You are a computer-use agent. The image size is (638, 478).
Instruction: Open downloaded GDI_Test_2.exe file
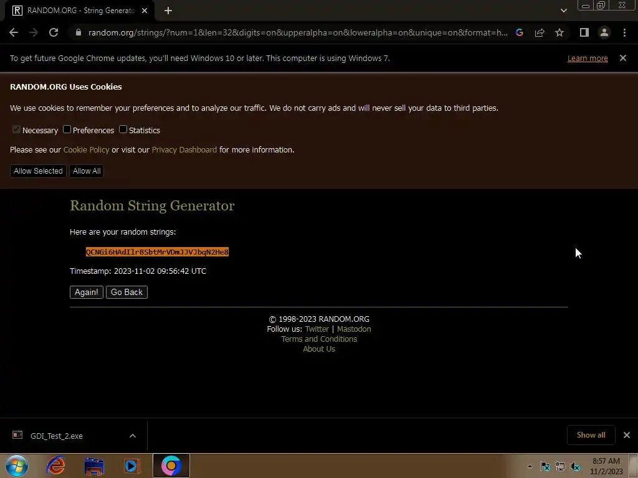click(x=57, y=436)
